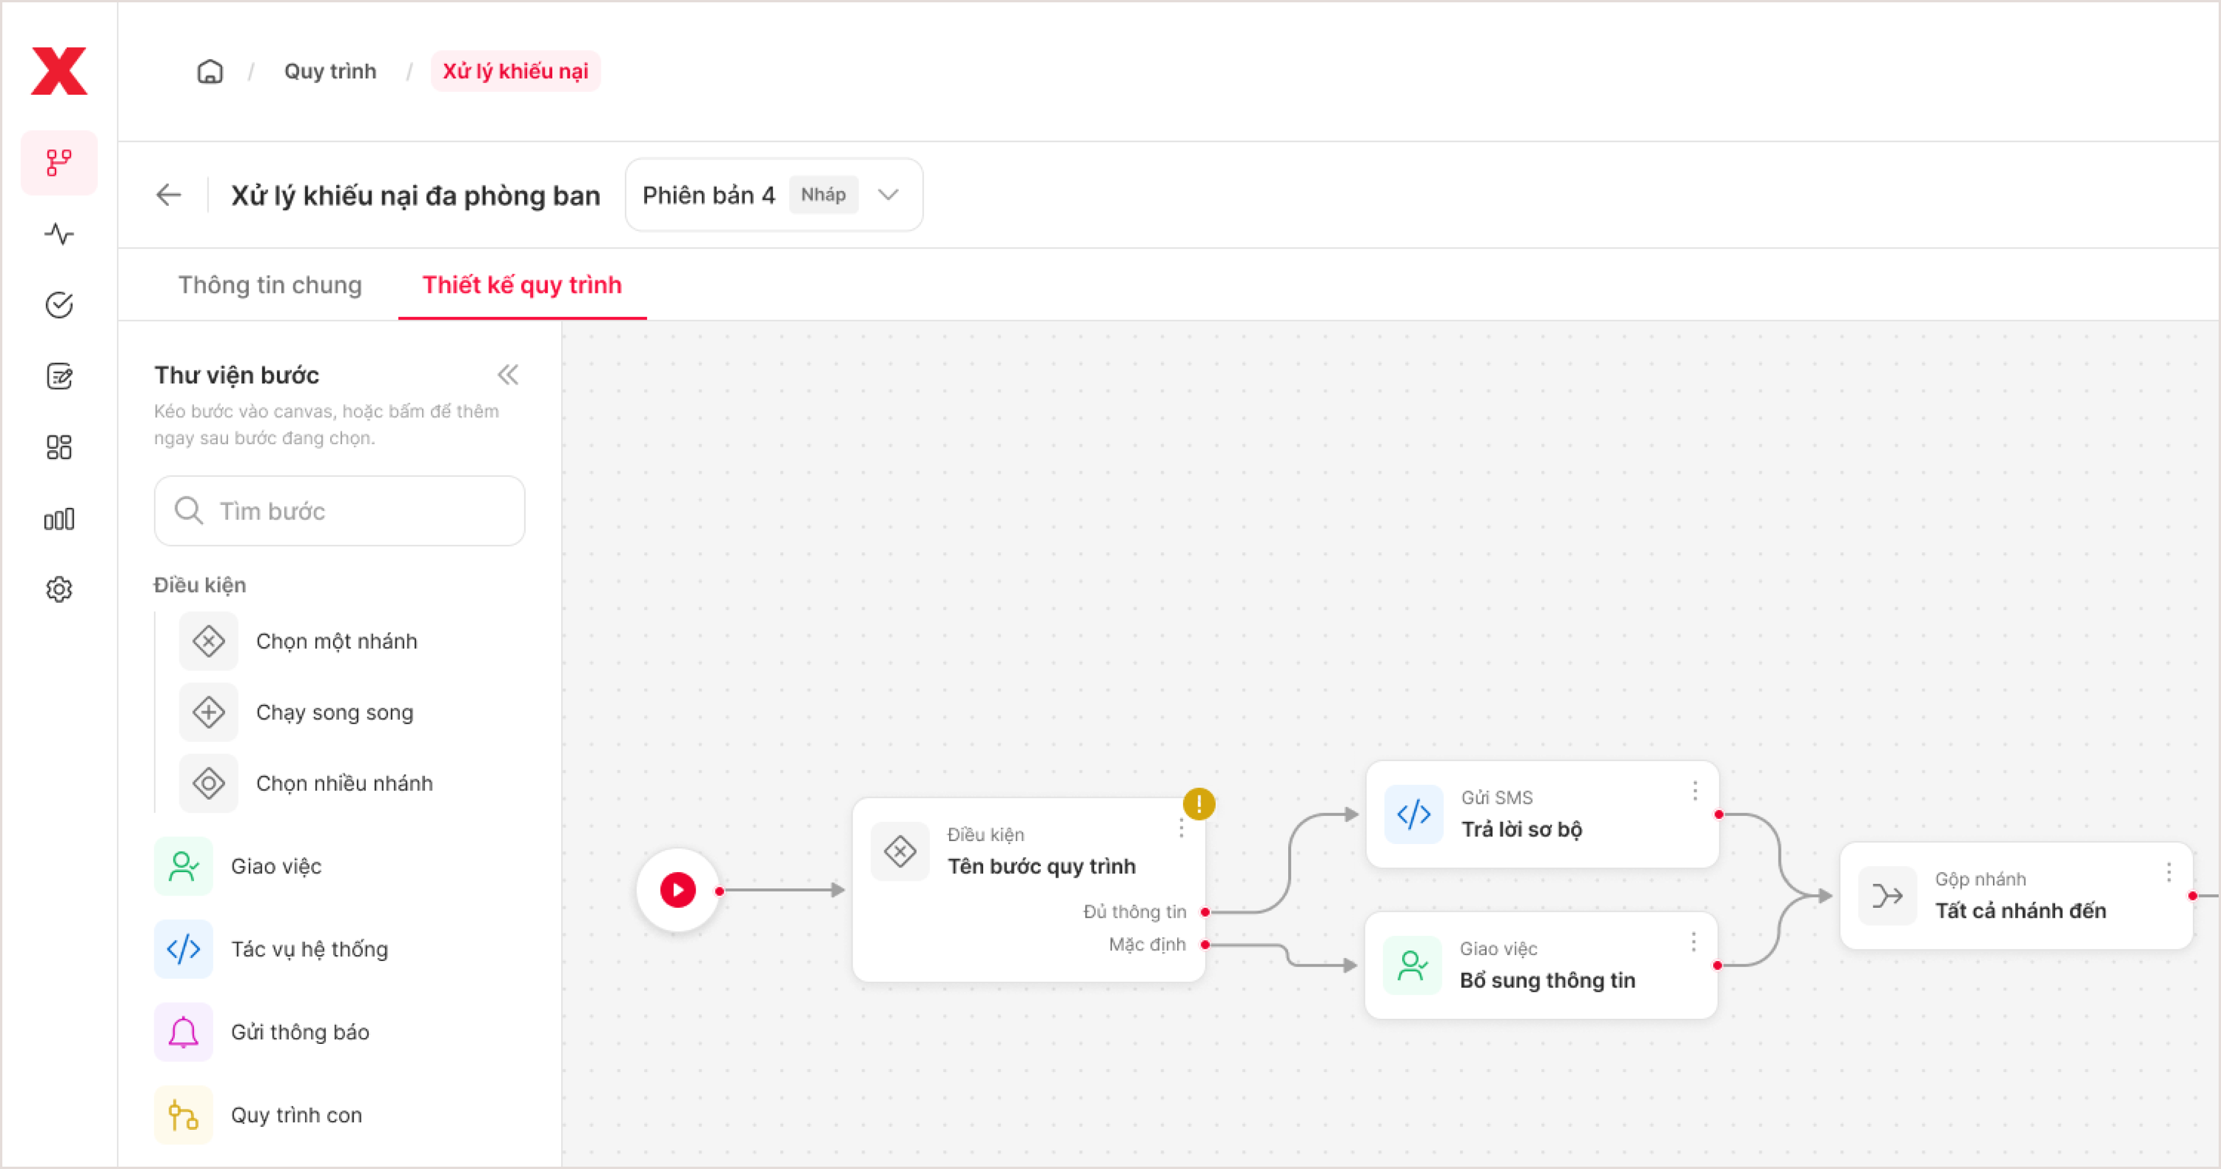Select the Tất cả nhánh đến merge node

point(2016,897)
